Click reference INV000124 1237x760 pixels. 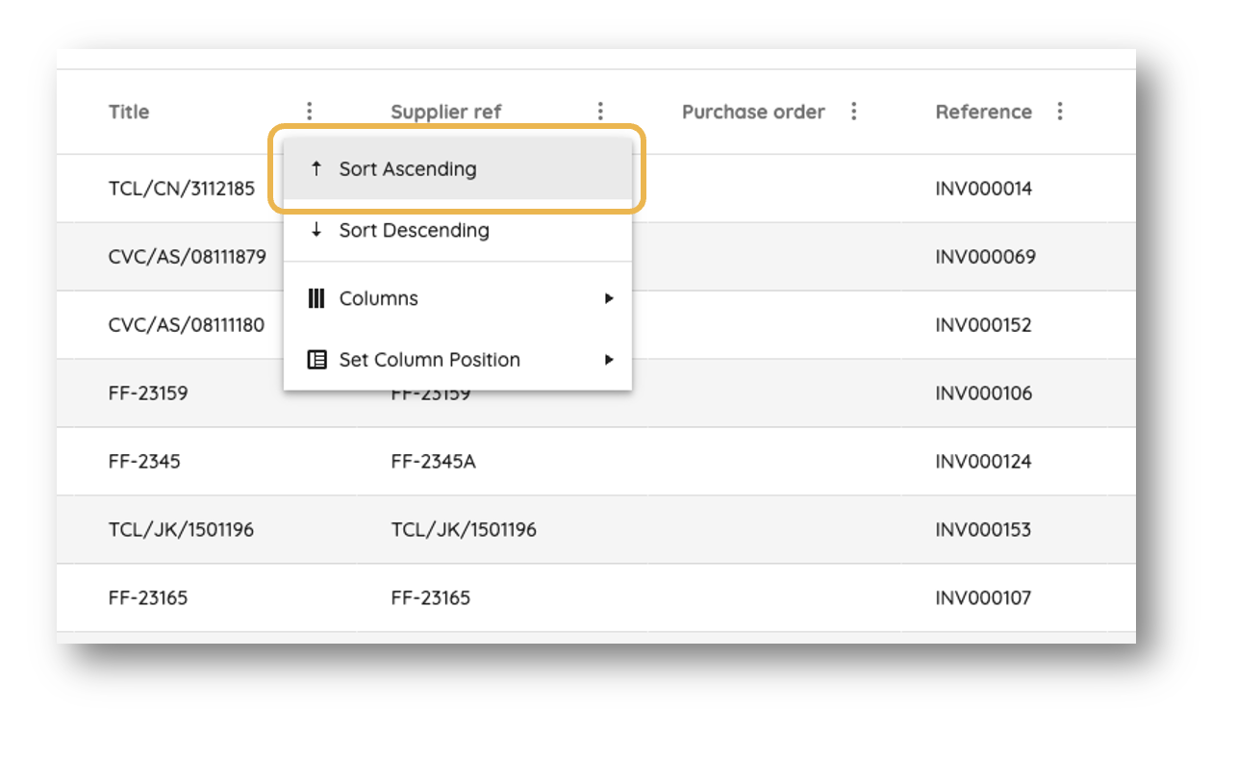pos(983,462)
